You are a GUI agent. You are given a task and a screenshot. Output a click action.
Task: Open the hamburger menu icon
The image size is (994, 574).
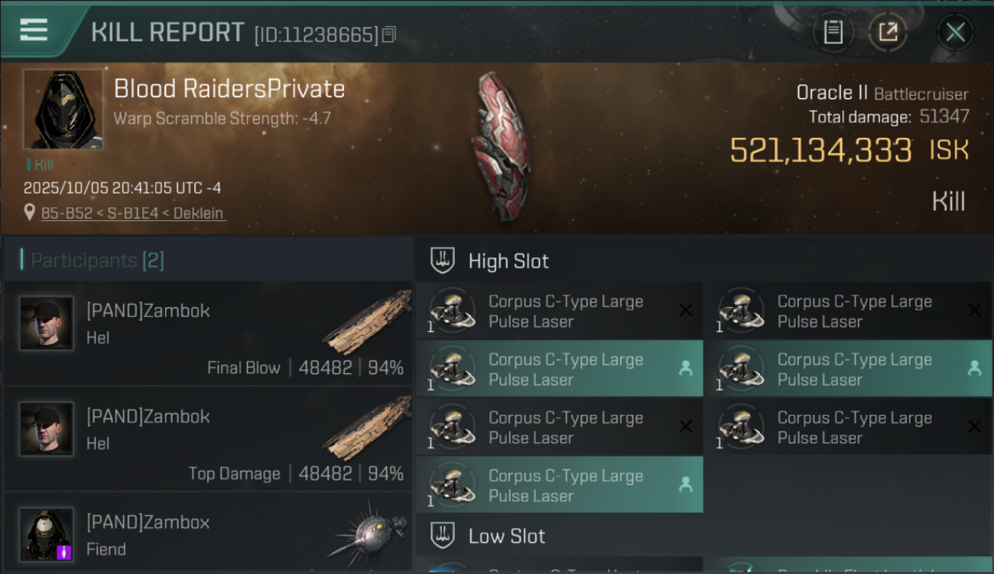34,31
